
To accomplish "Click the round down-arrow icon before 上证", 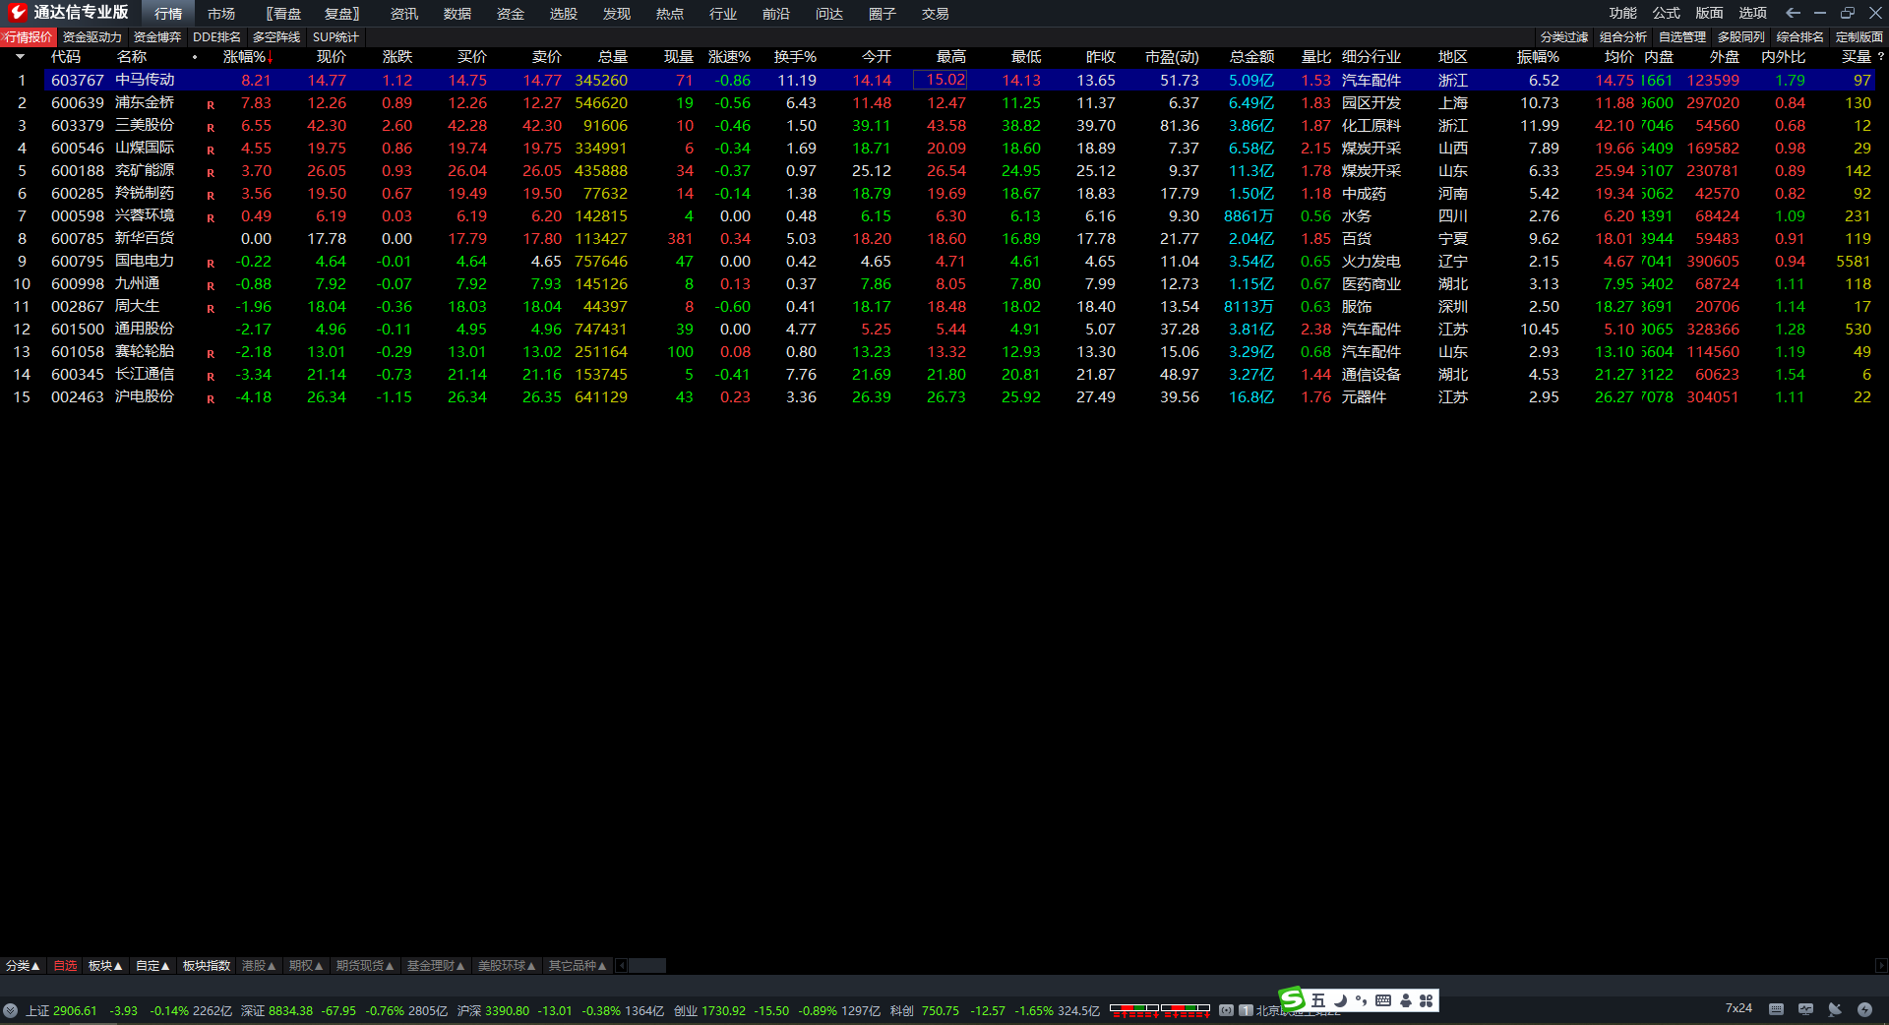I will click(10, 1010).
